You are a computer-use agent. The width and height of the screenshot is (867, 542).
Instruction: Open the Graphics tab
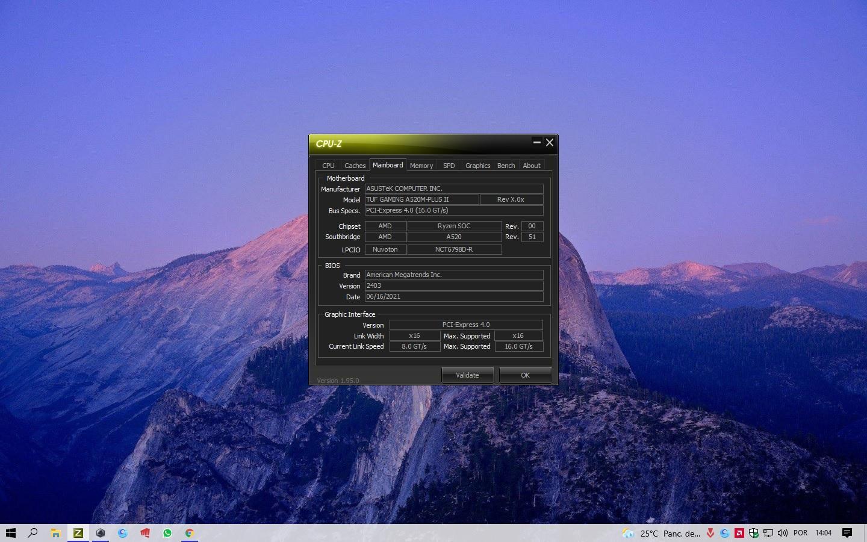[x=478, y=166]
